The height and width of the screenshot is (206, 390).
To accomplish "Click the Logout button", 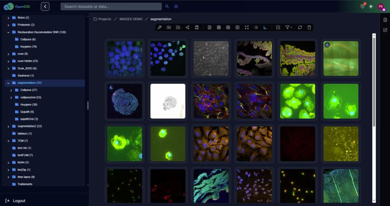I will pos(16,201).
